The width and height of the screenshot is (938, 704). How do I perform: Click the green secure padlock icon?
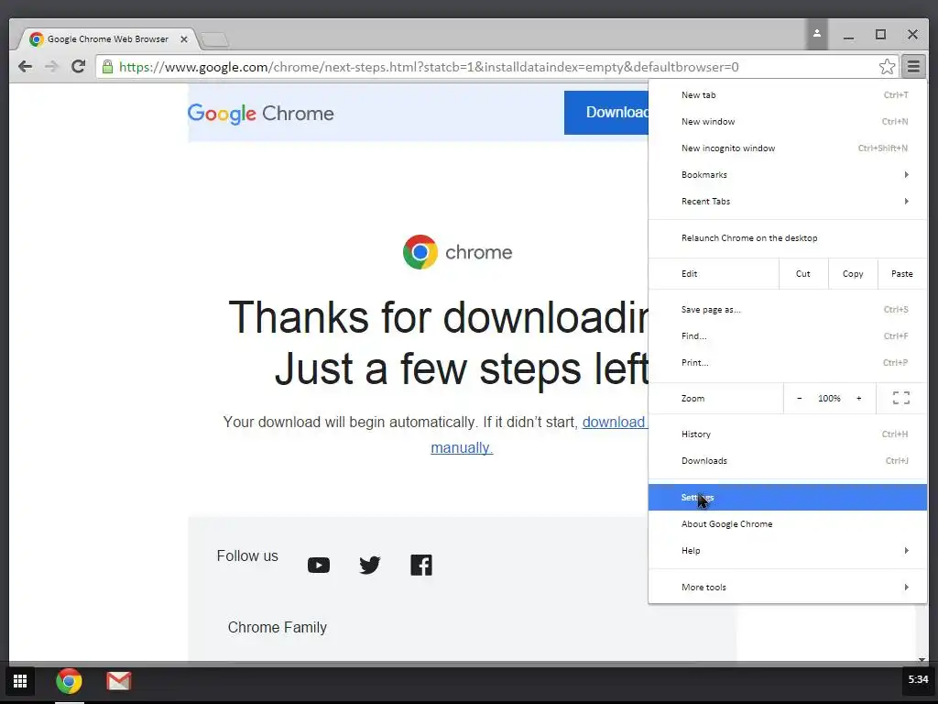point(107,66)
